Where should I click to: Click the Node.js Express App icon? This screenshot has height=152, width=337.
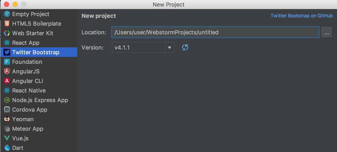coord(7,100)
